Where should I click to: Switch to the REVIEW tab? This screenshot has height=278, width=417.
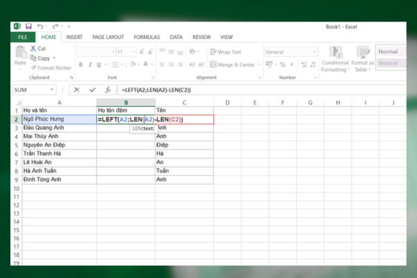202,37
